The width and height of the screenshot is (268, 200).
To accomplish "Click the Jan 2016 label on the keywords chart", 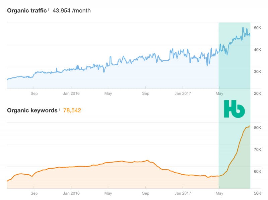I will point(71,193).
